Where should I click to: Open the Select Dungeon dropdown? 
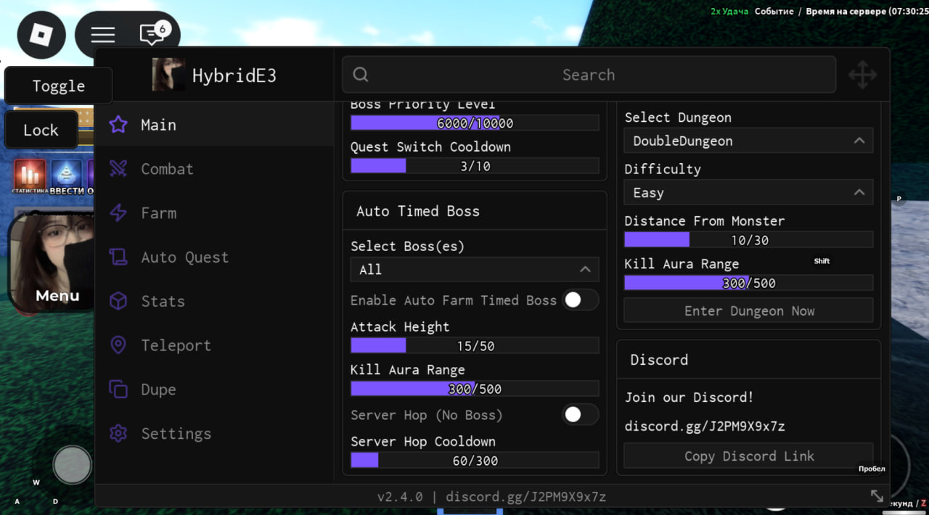click(x=748, y=141)
